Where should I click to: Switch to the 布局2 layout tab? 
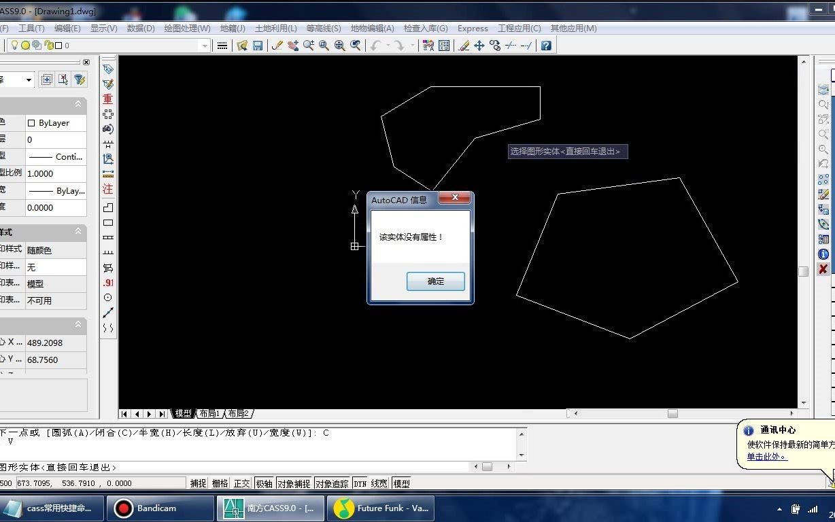(x=238, y=413)
